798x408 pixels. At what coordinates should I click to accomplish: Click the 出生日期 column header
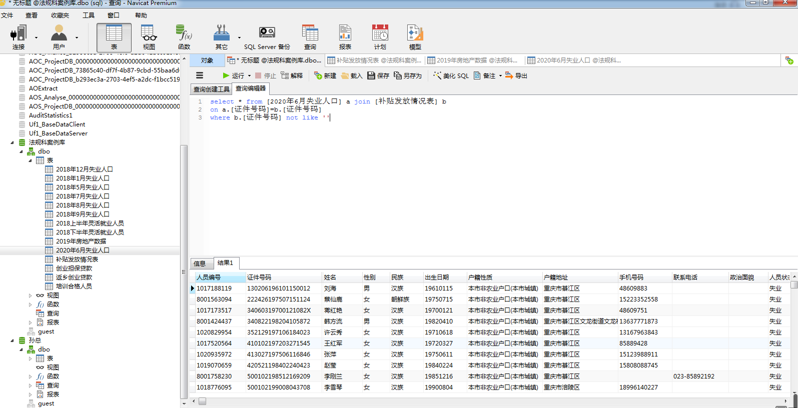point(444,277)
